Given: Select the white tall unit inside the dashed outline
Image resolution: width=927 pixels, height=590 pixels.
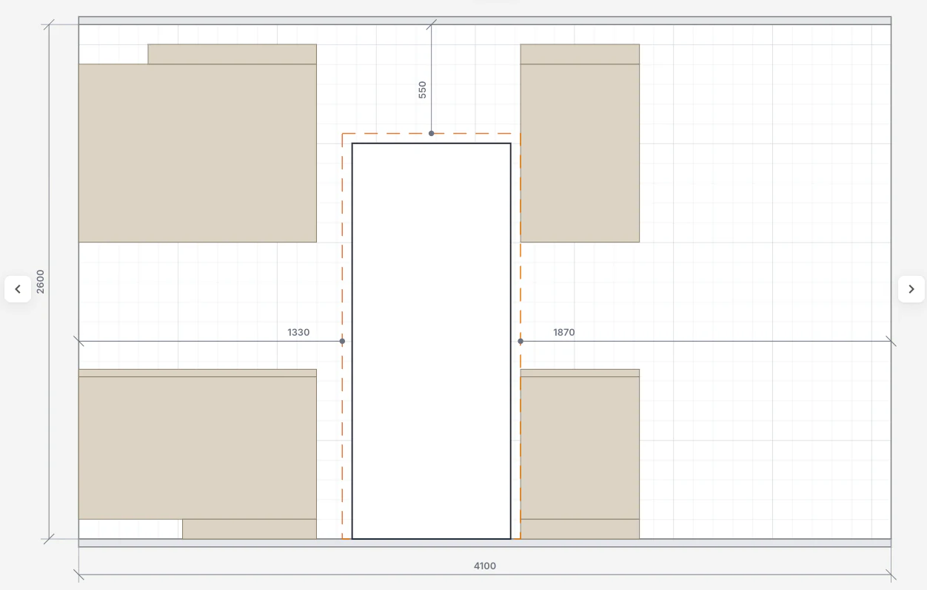Looking at the screenshot, I should pos(431,341).
